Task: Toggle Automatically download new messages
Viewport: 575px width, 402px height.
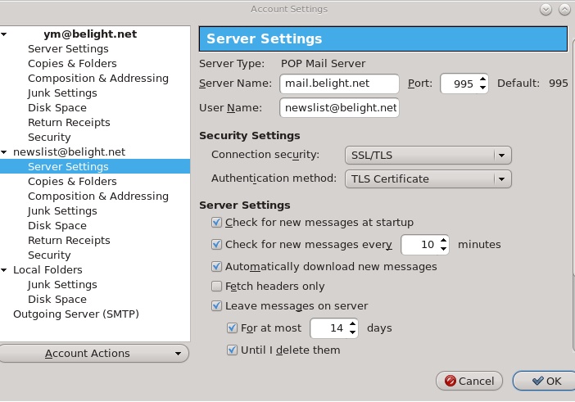Action: (217, 267)
